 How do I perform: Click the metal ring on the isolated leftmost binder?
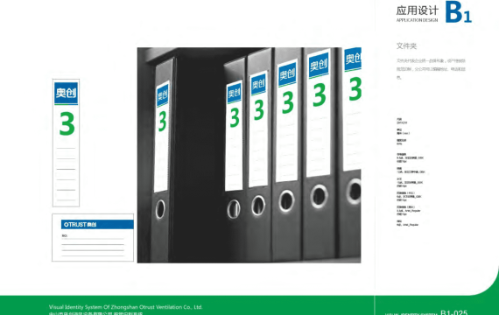pos(160,209)
